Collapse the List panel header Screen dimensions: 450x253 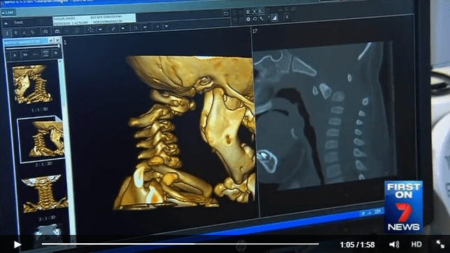point(8,13)
